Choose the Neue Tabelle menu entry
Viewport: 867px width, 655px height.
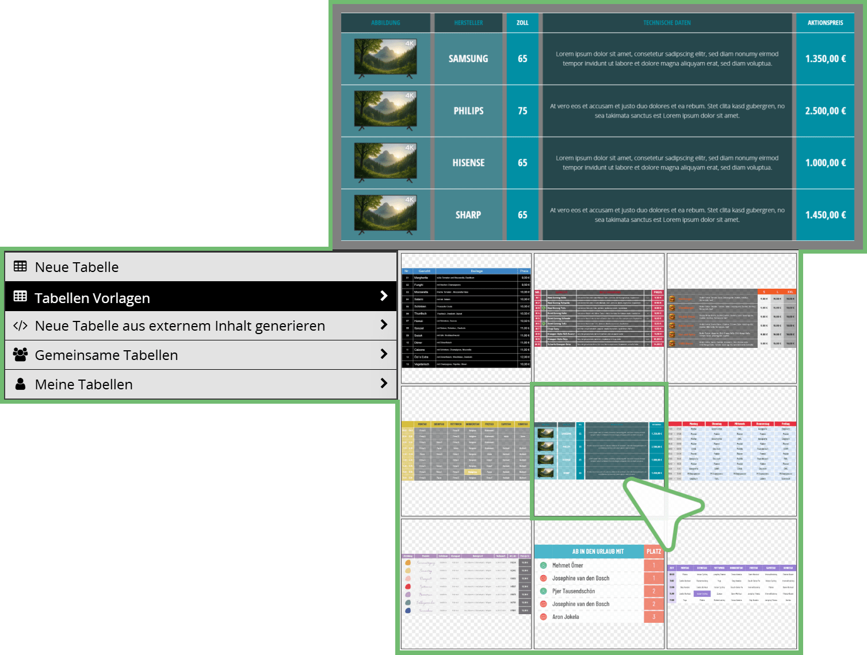pos(201,267)
